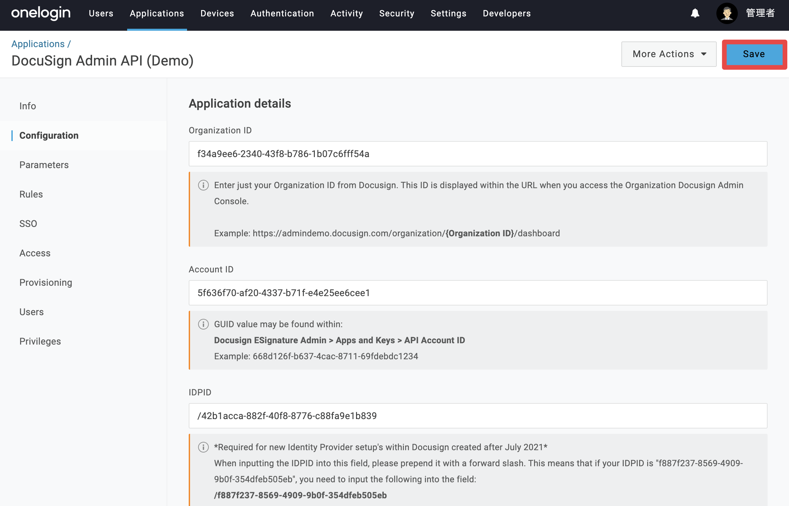Open the Authentication top menu
Screen dimensions: 789x506
282,13
